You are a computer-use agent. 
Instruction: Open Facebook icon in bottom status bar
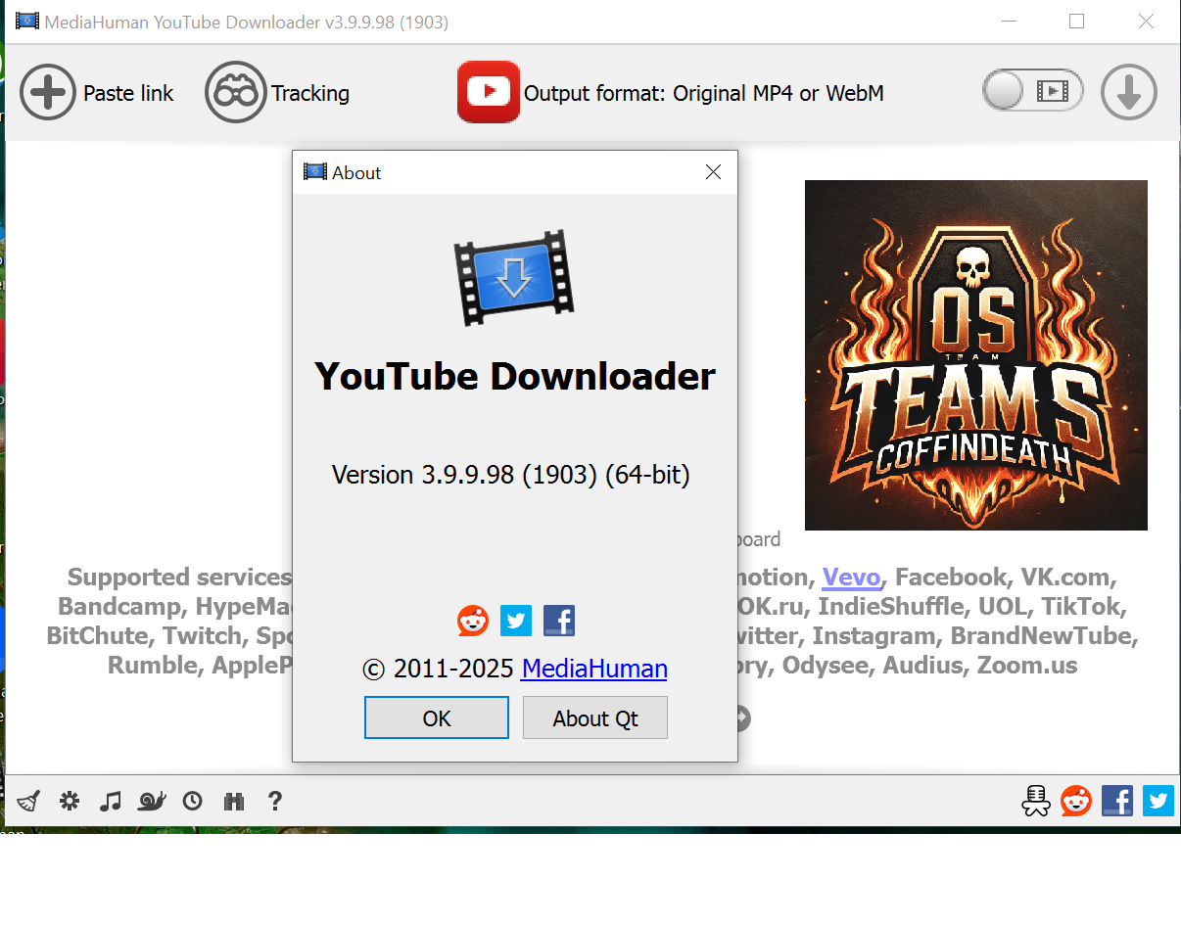pos(1117,801)
